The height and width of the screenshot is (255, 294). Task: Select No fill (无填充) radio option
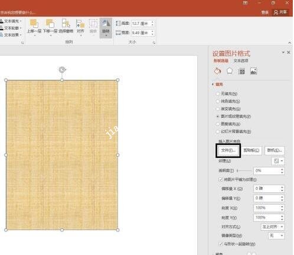point(218,93)
